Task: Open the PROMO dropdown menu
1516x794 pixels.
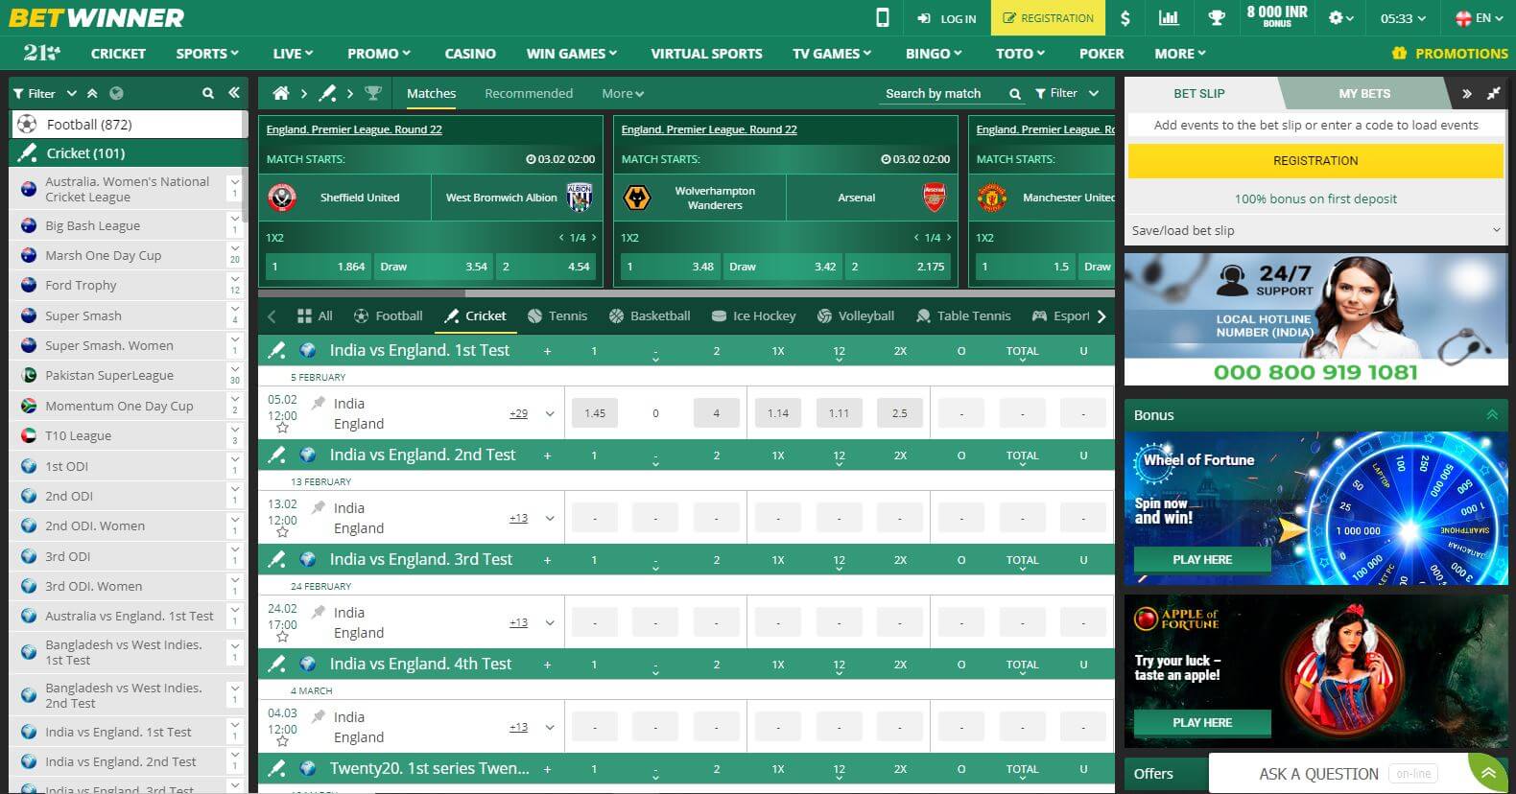Action: point(379,54)
